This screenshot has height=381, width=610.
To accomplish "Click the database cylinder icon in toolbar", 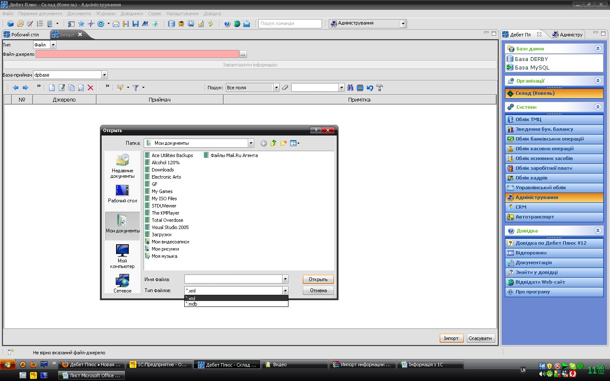I will pos(171,24).
